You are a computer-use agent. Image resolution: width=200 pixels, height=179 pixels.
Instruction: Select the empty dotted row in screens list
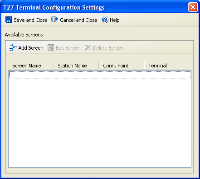(x=100, y=75)
